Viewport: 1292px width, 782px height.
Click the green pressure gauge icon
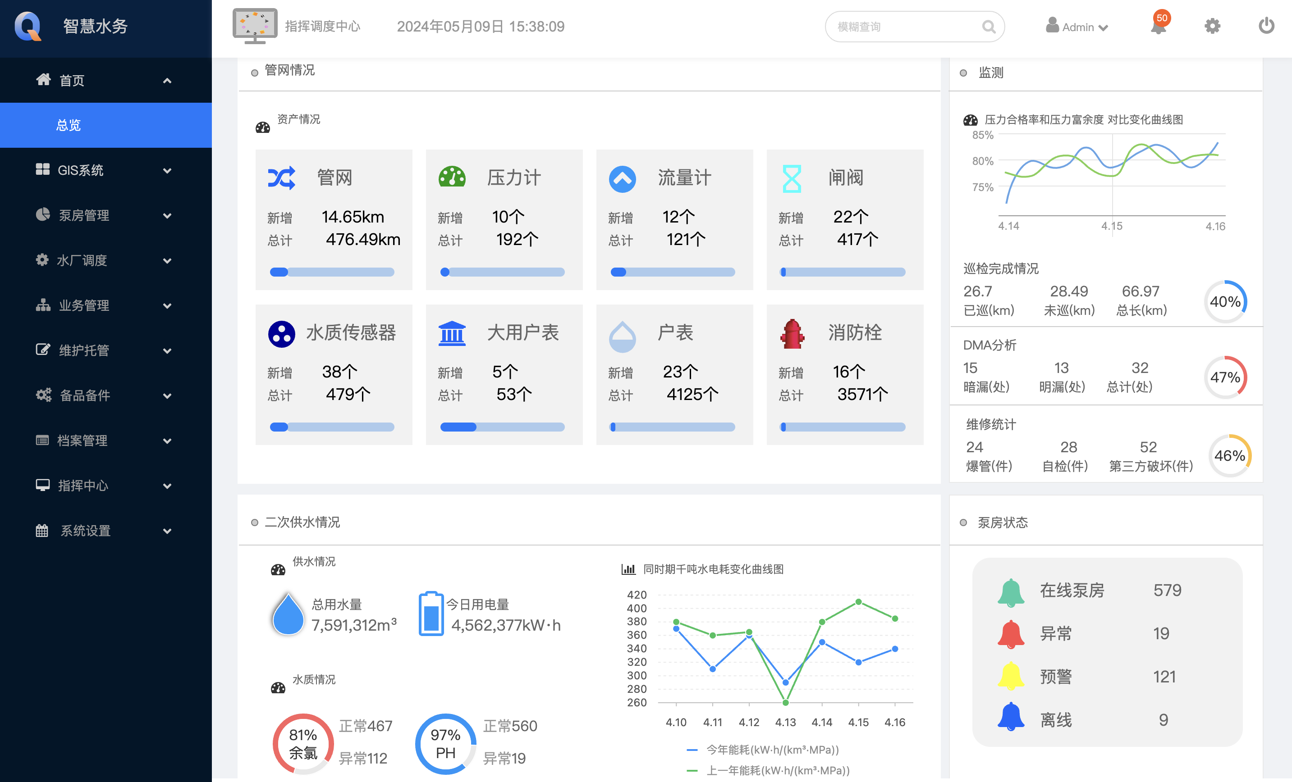point(452,177)
